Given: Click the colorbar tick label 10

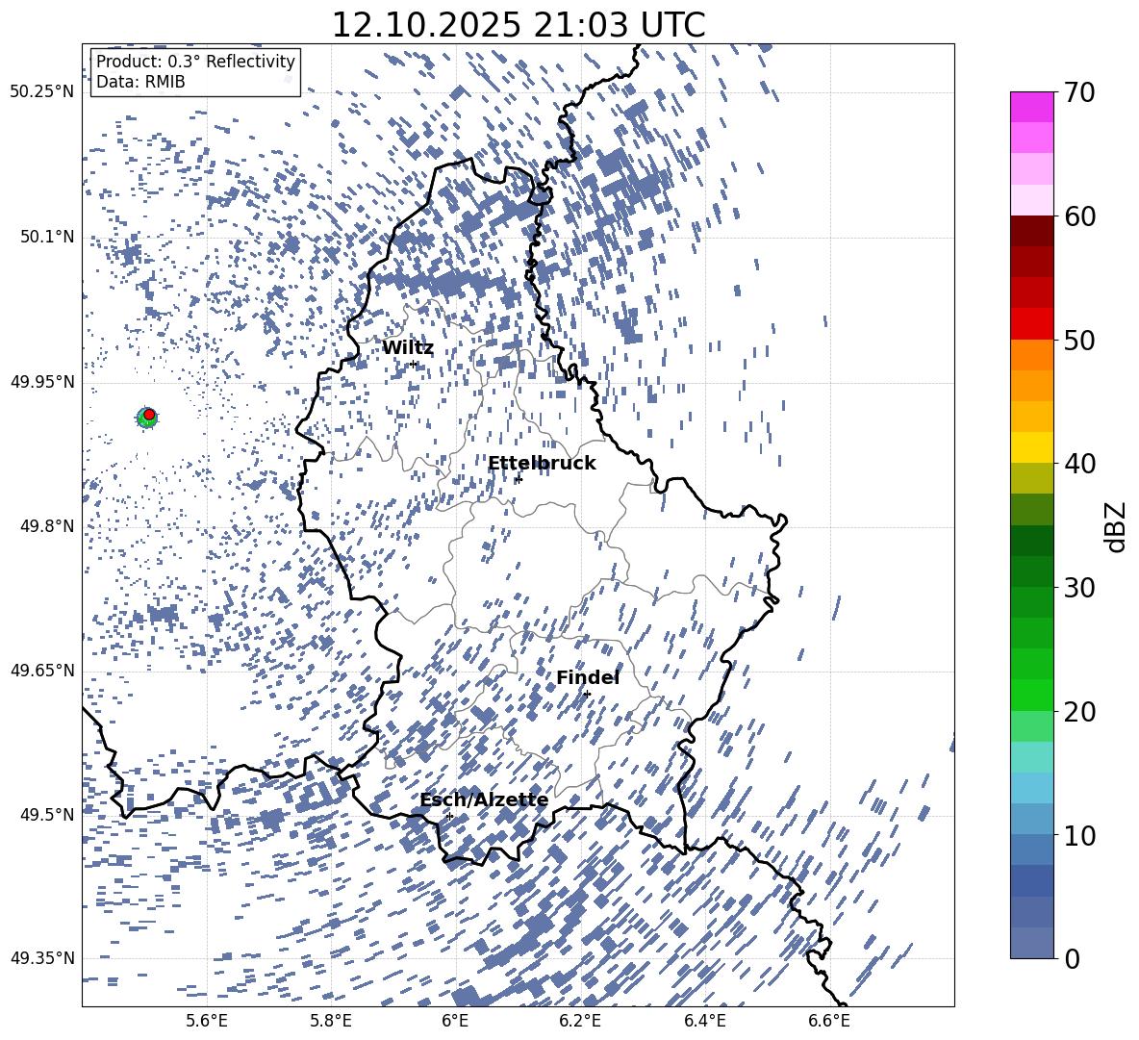Looking at the screenshot, I should point(1080,835).
